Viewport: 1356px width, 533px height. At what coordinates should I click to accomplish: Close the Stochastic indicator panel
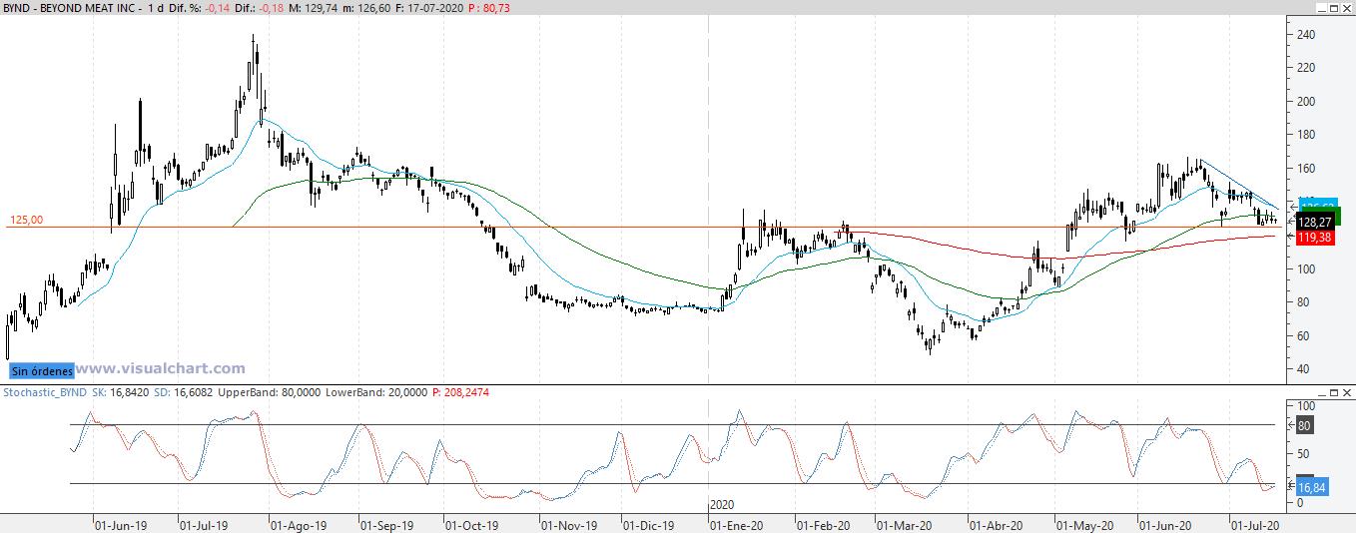pyautogui.click(x=1347, y=393)
